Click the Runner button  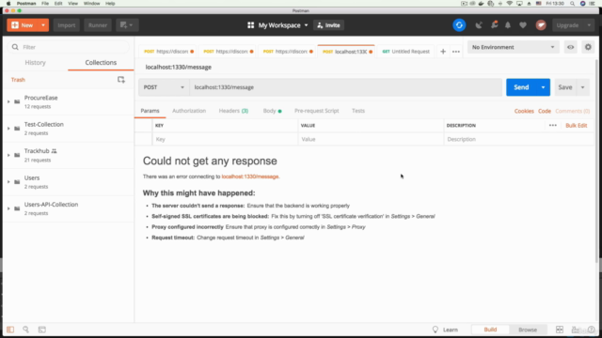98,25
